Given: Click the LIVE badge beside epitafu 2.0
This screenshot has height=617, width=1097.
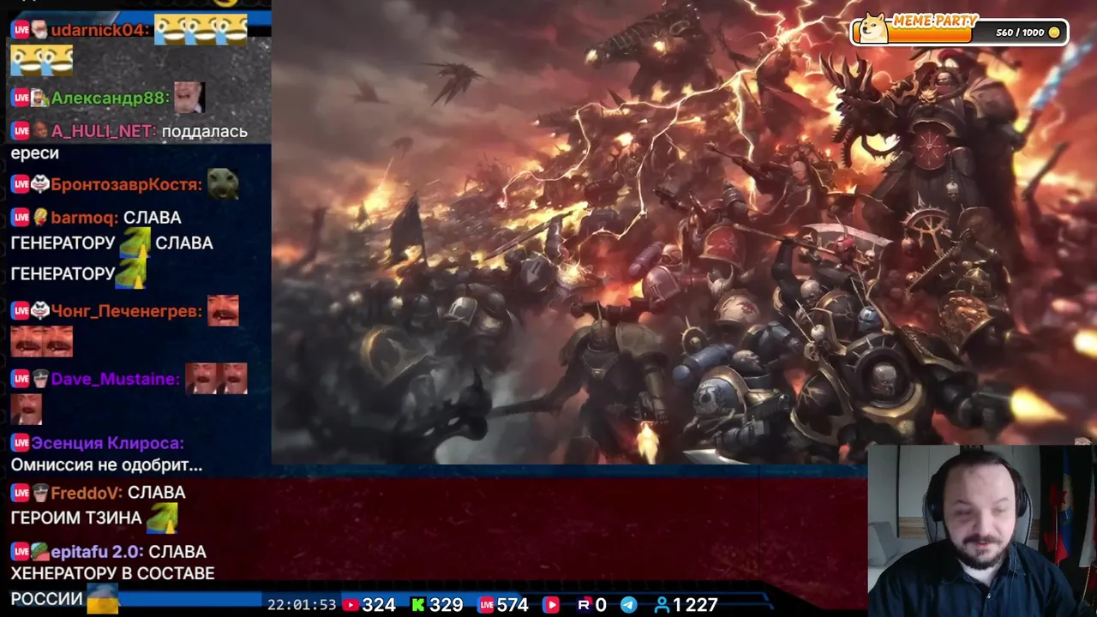Looking at the screenshot, I should tap(21, 552).
